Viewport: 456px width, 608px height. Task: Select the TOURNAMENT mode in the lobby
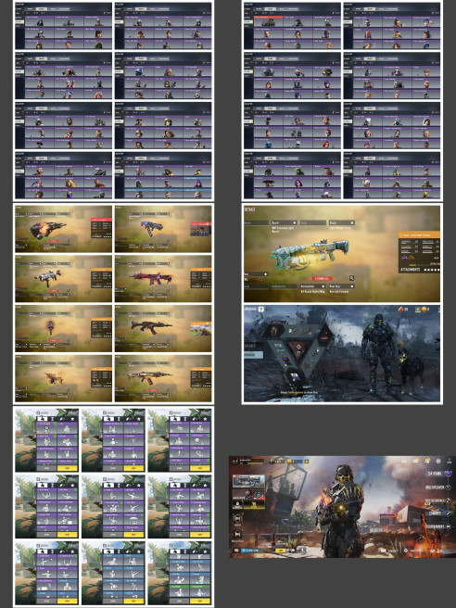pyautogui.click(x=438, y=526)
